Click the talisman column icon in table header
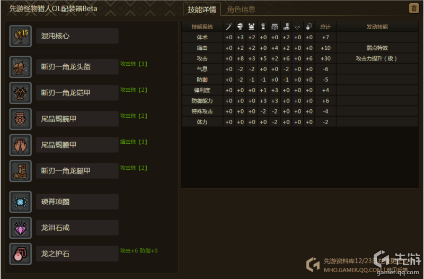 pos(309,27)
